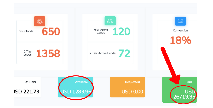The width and height of the screenshot is (213, 108).
Task: Click the 18% conversion rate value
Action: pyautogui.click(x=180, y=41)
